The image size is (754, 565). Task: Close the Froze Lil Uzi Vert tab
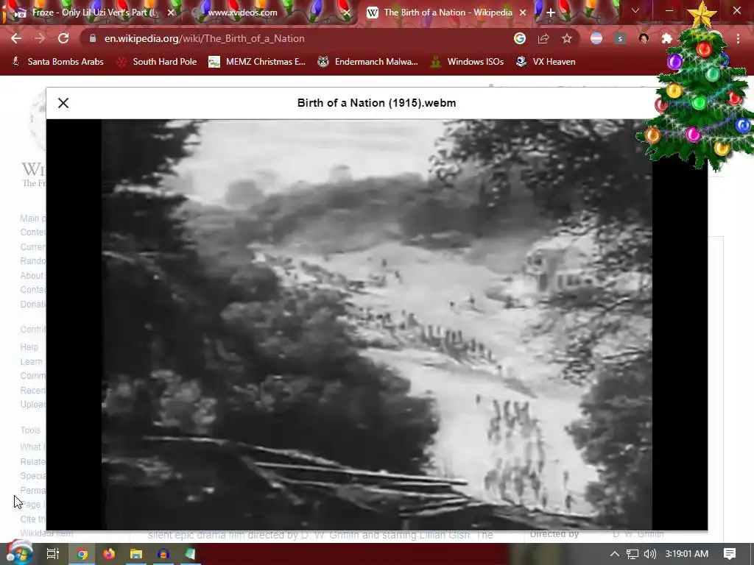coord(171,13)
